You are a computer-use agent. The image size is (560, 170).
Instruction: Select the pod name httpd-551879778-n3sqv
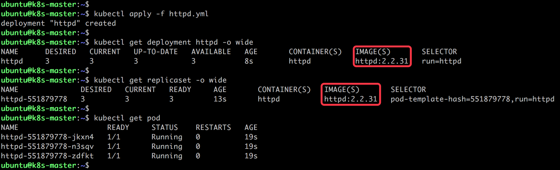click(x=47, y=147)
